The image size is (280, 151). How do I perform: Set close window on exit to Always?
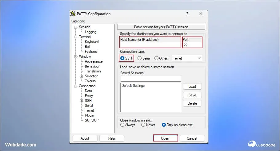[122, 125]
